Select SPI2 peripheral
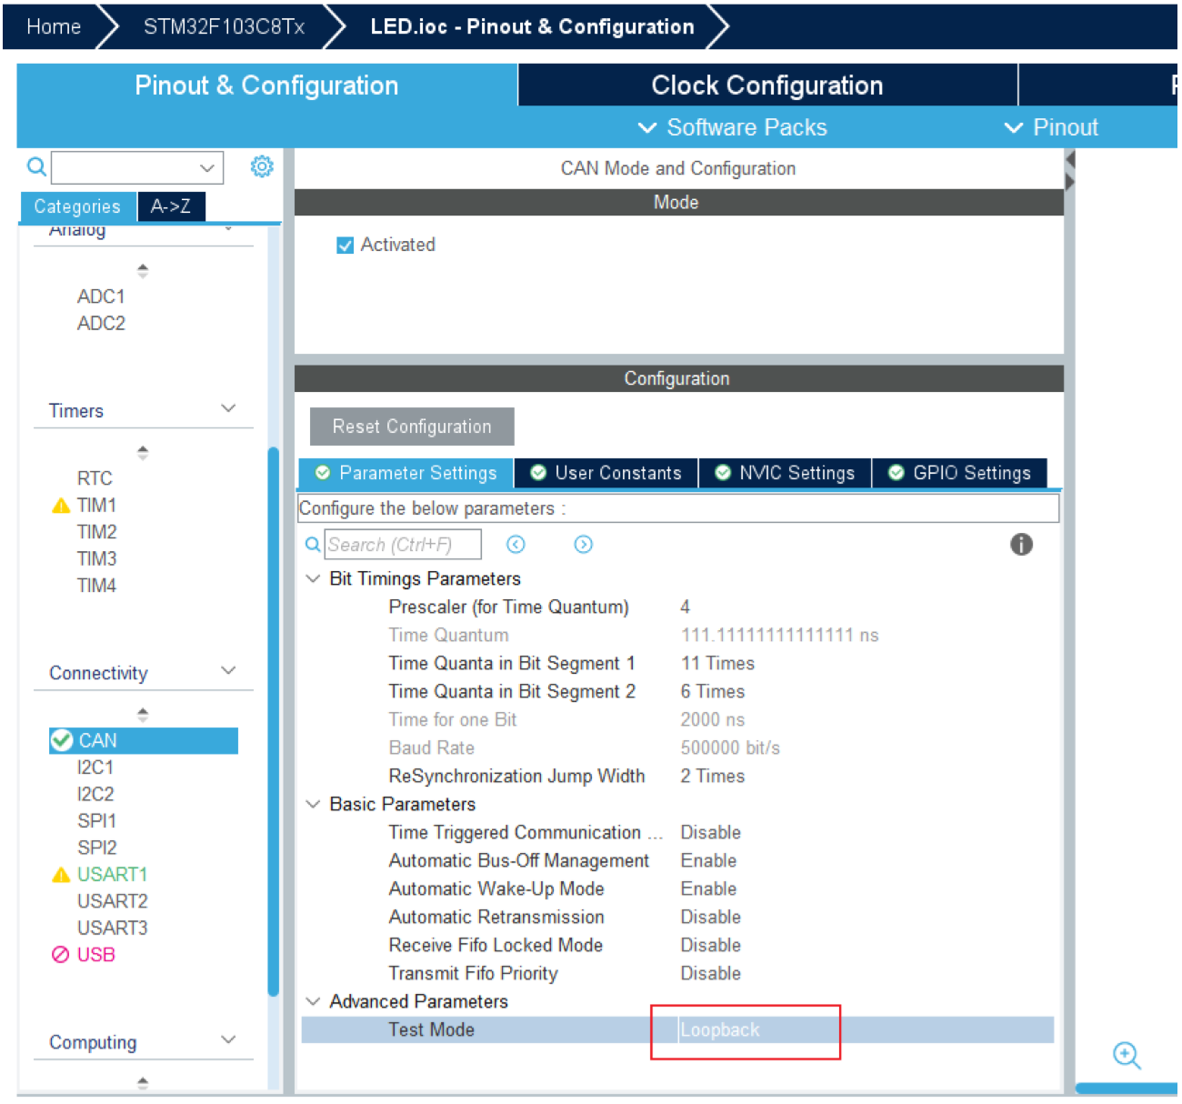The width and height of the screenshot is (1182, 1104). (x=96, y=848)
